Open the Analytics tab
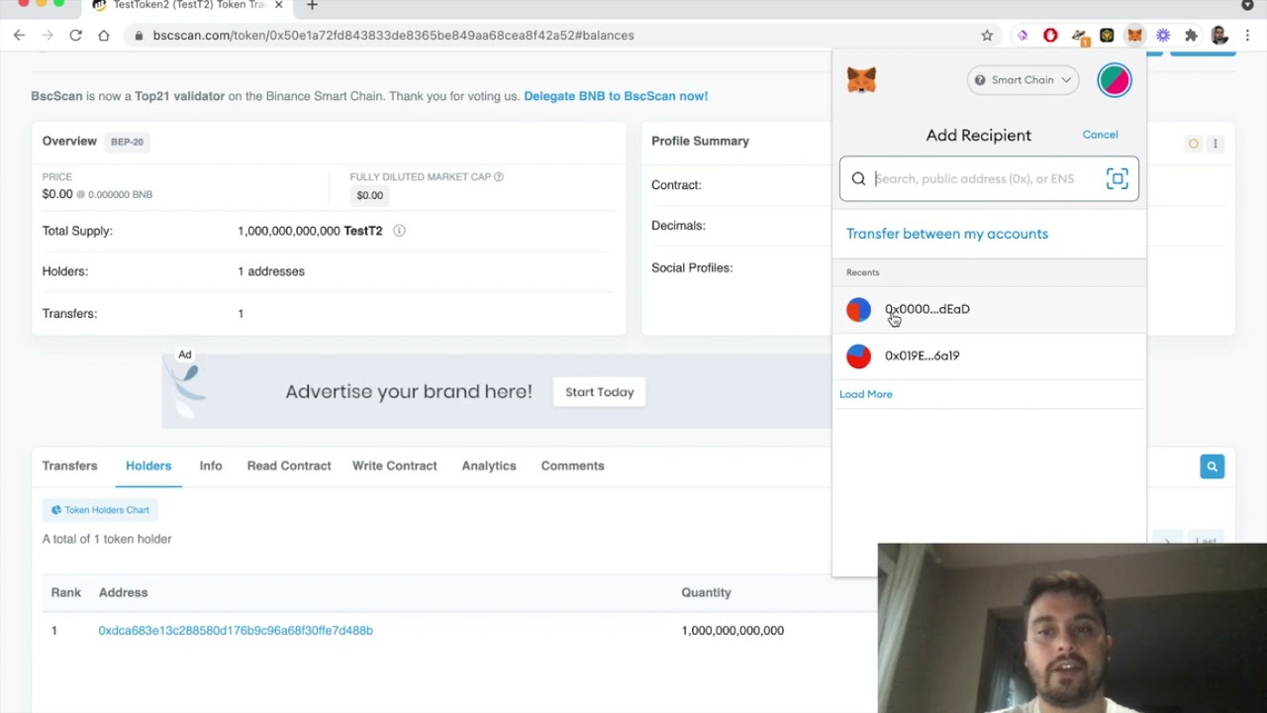This screenshot has height=713, width=1267. [489, 465]
